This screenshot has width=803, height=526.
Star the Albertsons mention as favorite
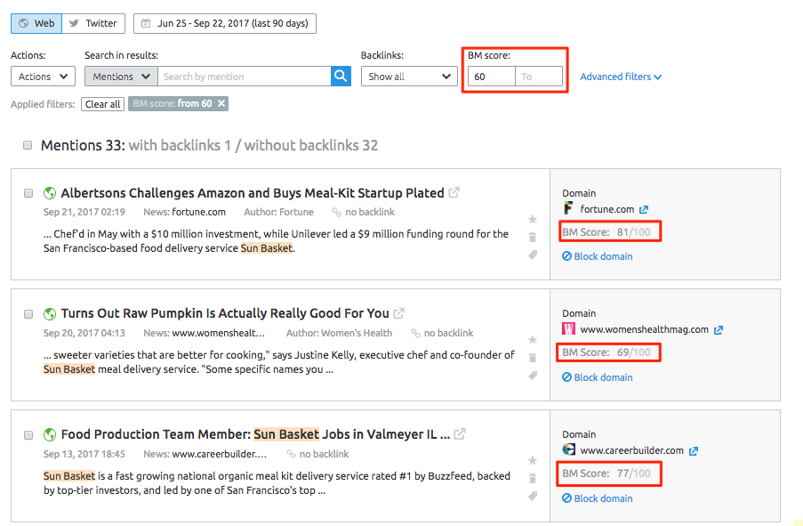533,220
